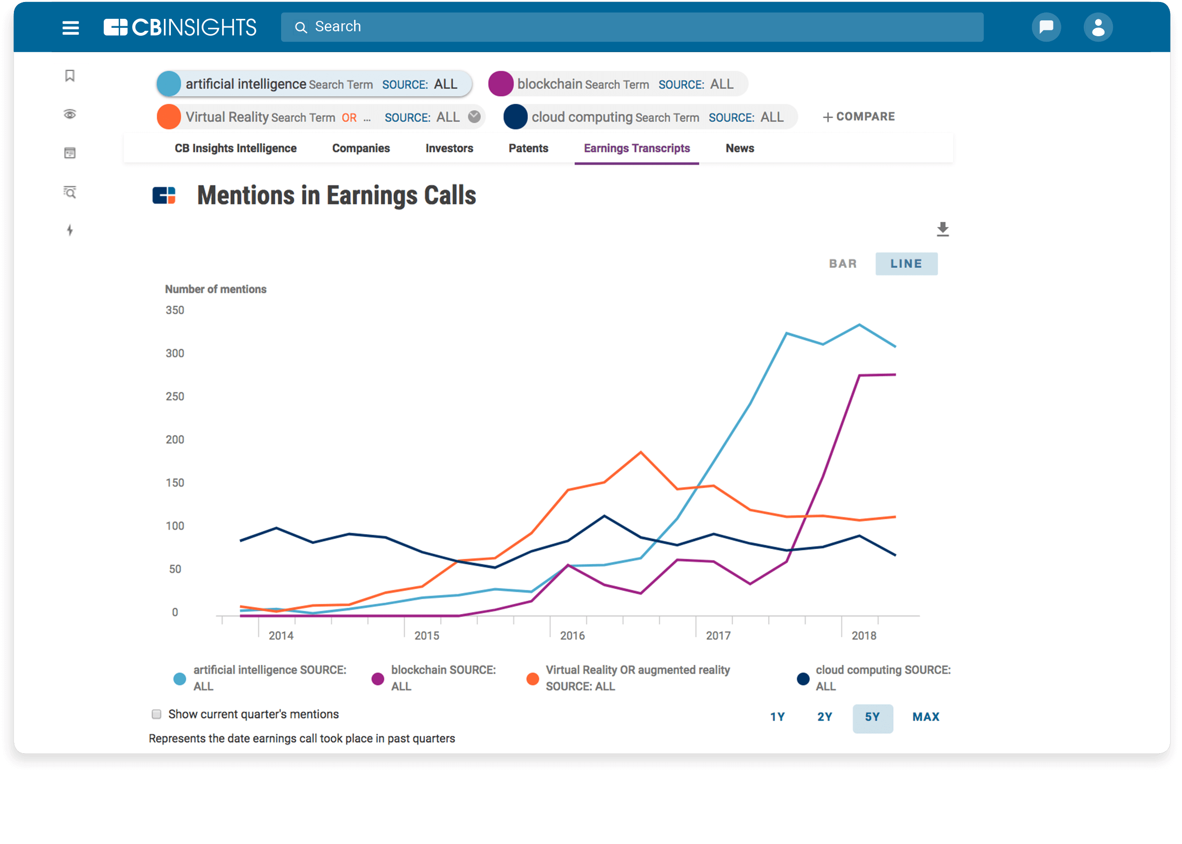Set time range to 1Y
This screenshot has width=1182, height=844.
pos(777,717)
